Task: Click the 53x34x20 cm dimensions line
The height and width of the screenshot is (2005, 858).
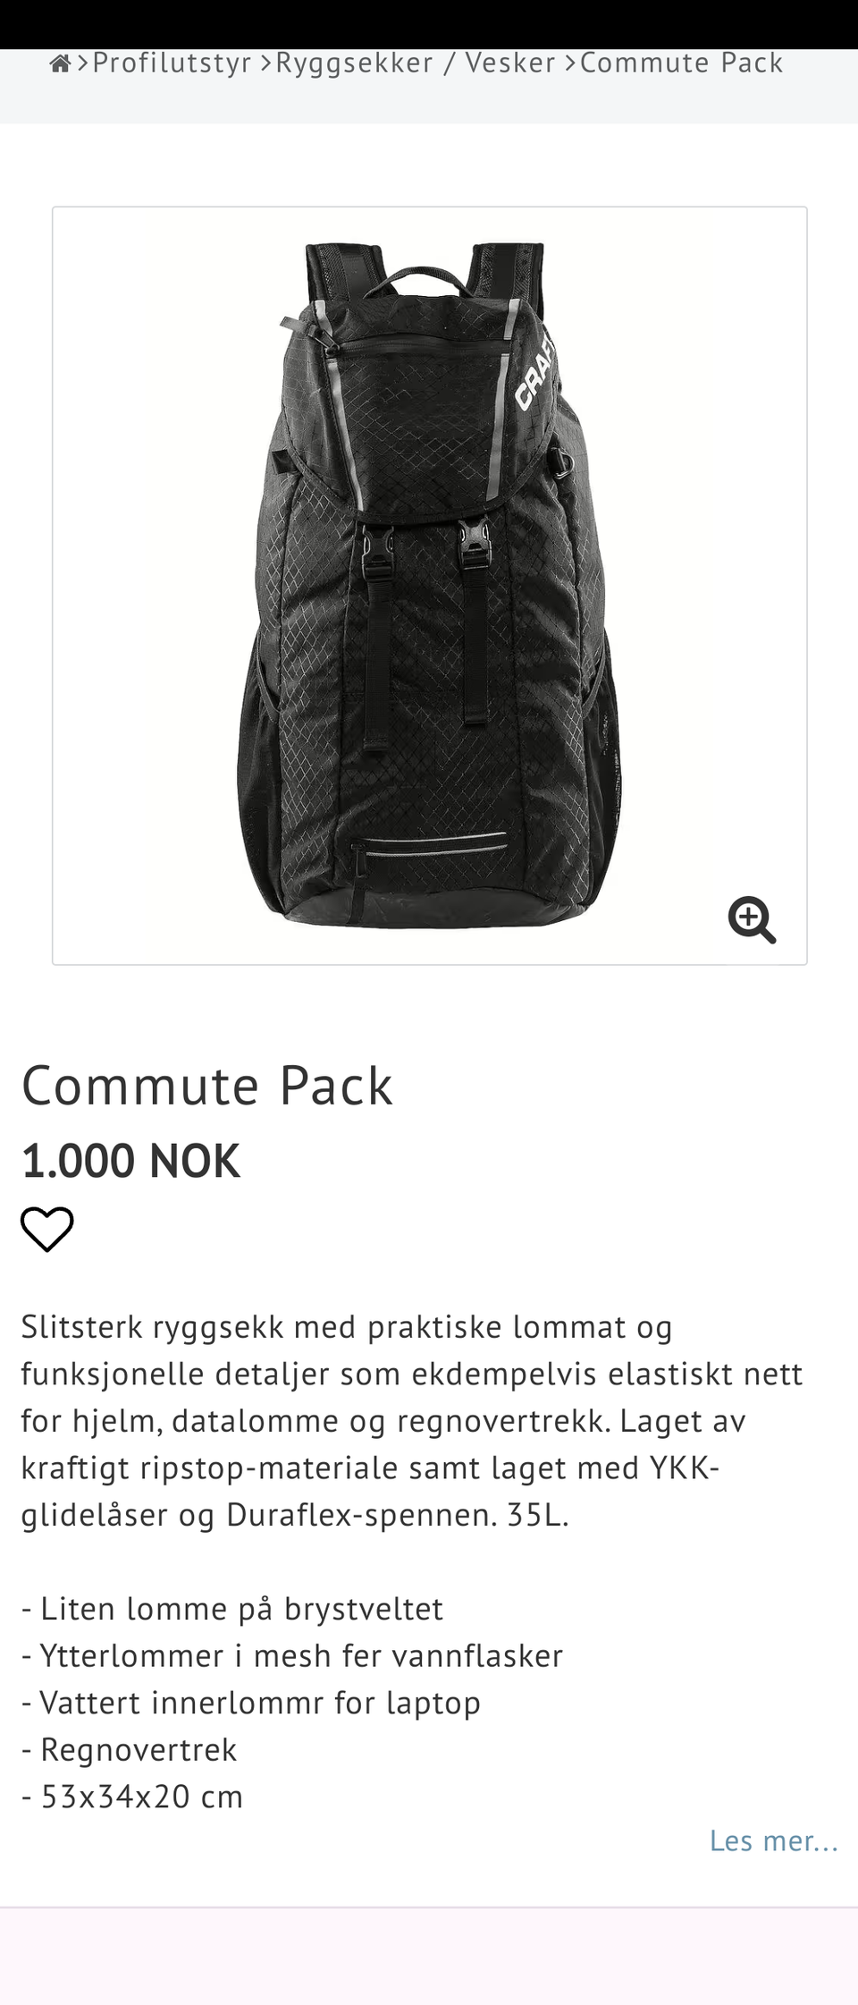Action: (x=132, y=1797)
